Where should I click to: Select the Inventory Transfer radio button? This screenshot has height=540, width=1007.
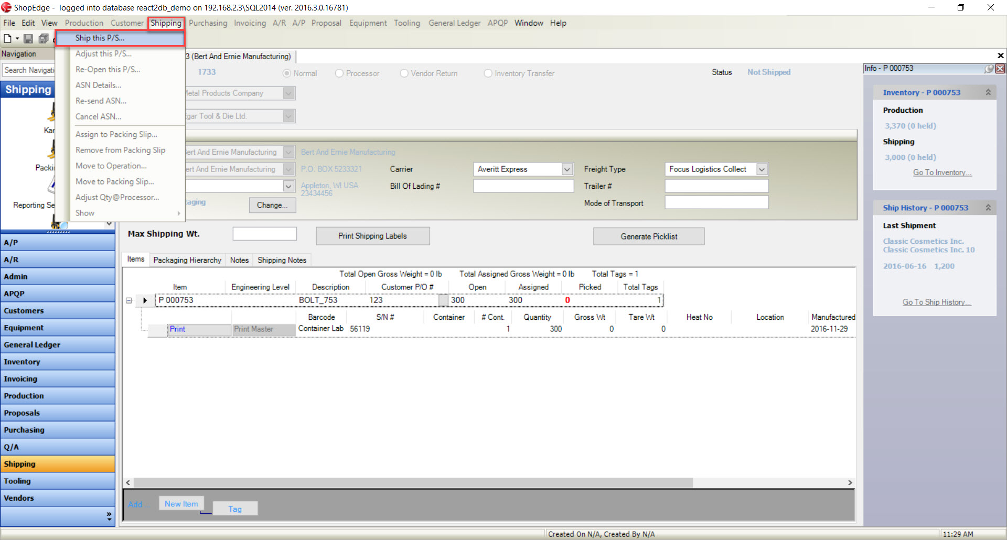point(488,73)
